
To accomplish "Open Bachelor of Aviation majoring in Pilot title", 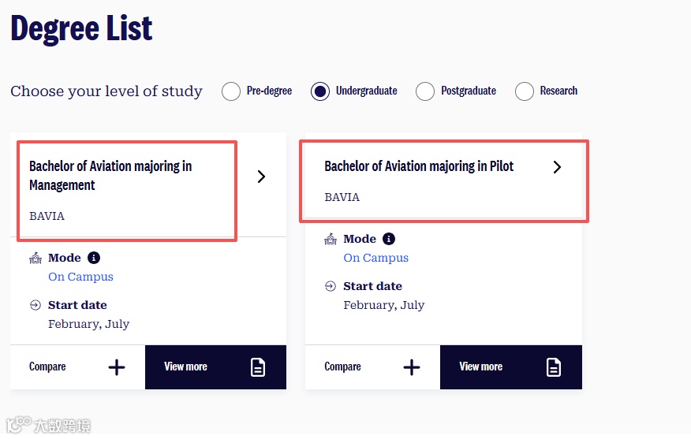I will pos(419,166).
